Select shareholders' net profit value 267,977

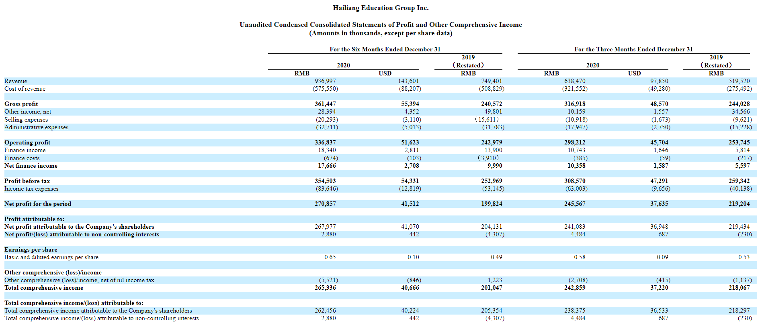325,227
